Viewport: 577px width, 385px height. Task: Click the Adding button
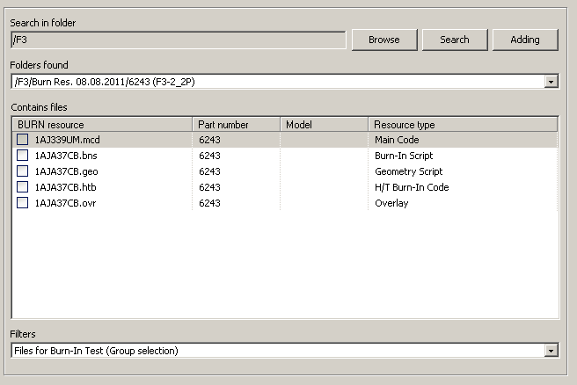coord(524,40)
